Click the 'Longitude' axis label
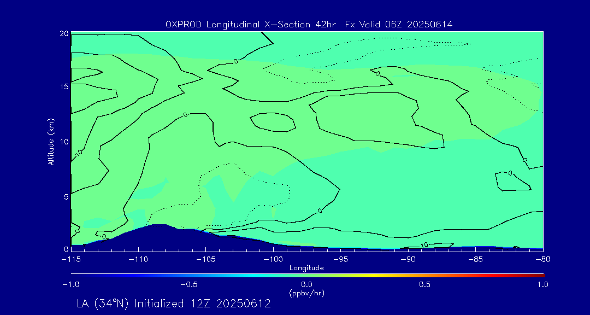 306,269
